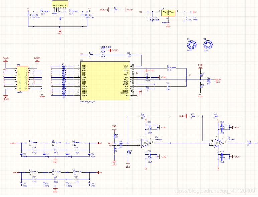Click the AGND pin label on U2
This screenshot has width=258, height=197.
pyautogui.click(x=126, y=84)
